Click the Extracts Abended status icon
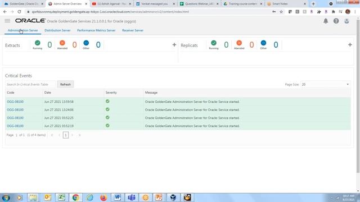360x202 pixels. [x=62, y=43]
